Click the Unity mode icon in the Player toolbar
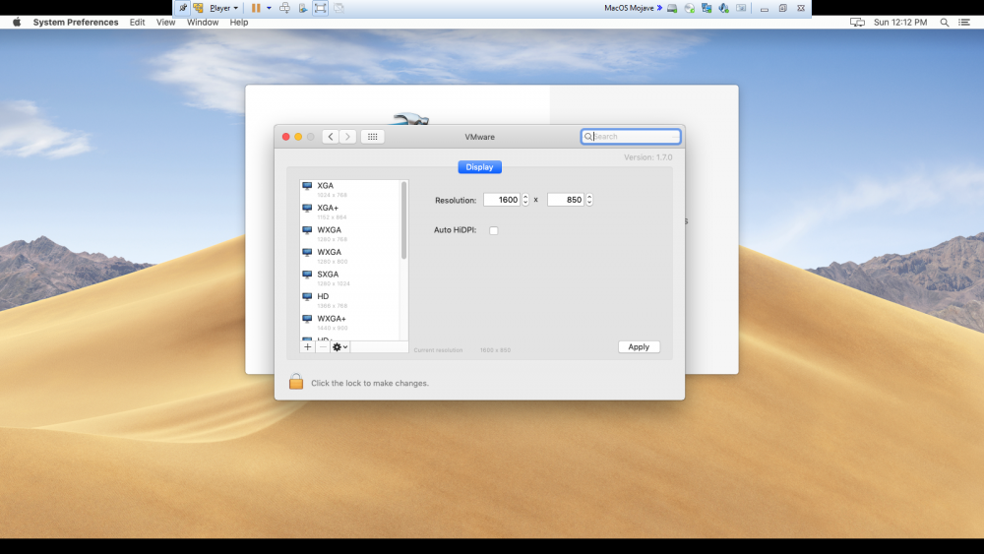Viewport: 984px width, 554px height. point(338,8)
